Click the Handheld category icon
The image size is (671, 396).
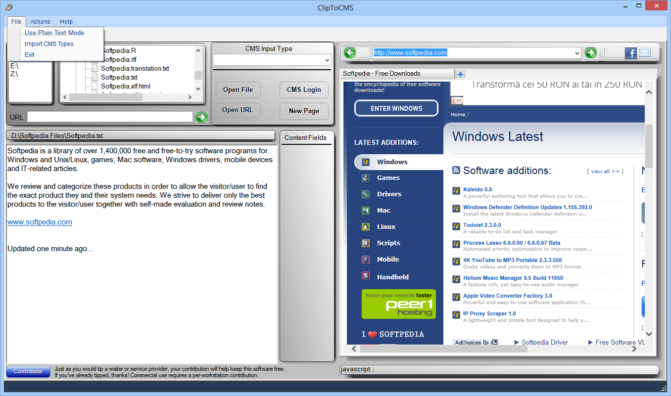366,276
